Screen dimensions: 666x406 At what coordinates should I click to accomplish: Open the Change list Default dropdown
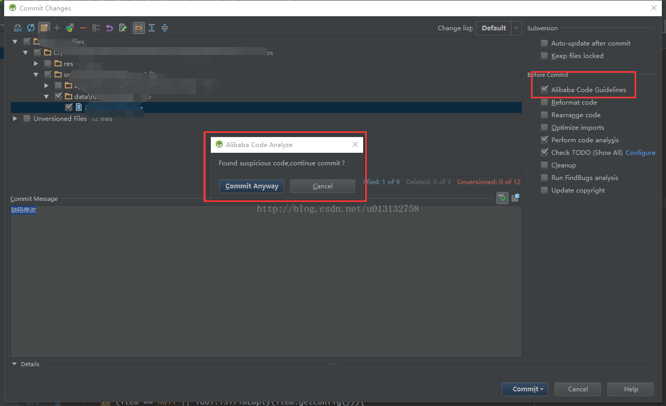tap(517, 28)
